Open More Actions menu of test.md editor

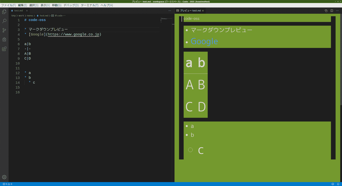tap(170, 11)
